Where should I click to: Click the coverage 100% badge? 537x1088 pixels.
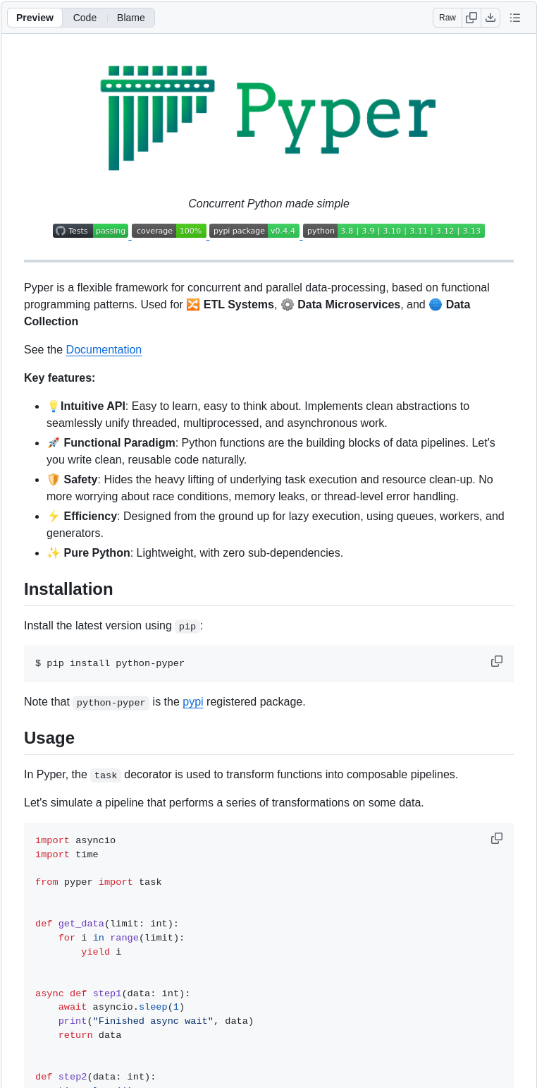click(x=169, y=231)
